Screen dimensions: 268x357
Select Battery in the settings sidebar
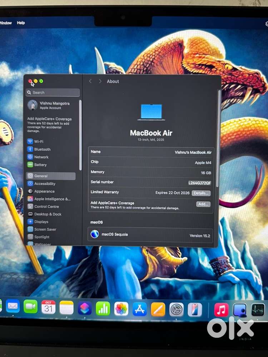coord(37,165)
